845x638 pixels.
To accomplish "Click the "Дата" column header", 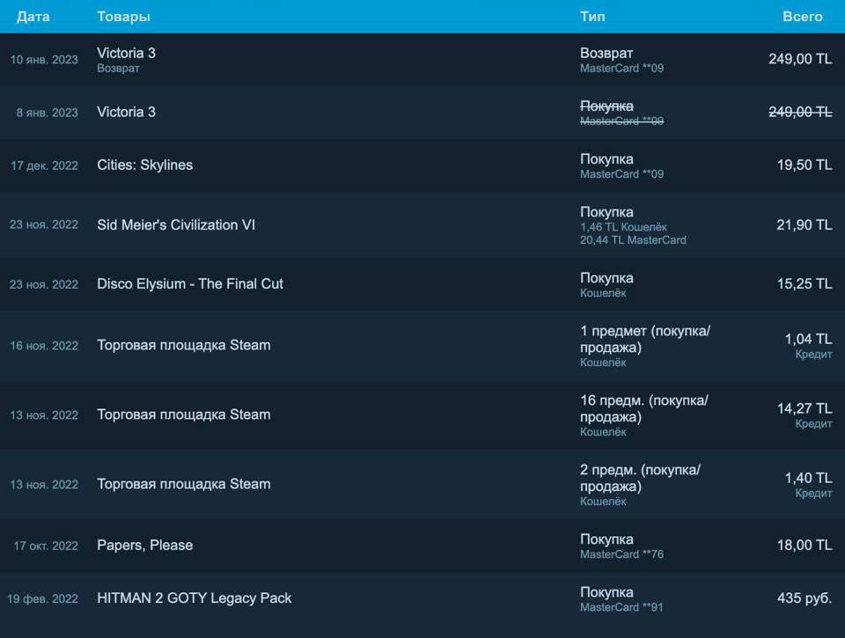I will [x=33, y=17].
